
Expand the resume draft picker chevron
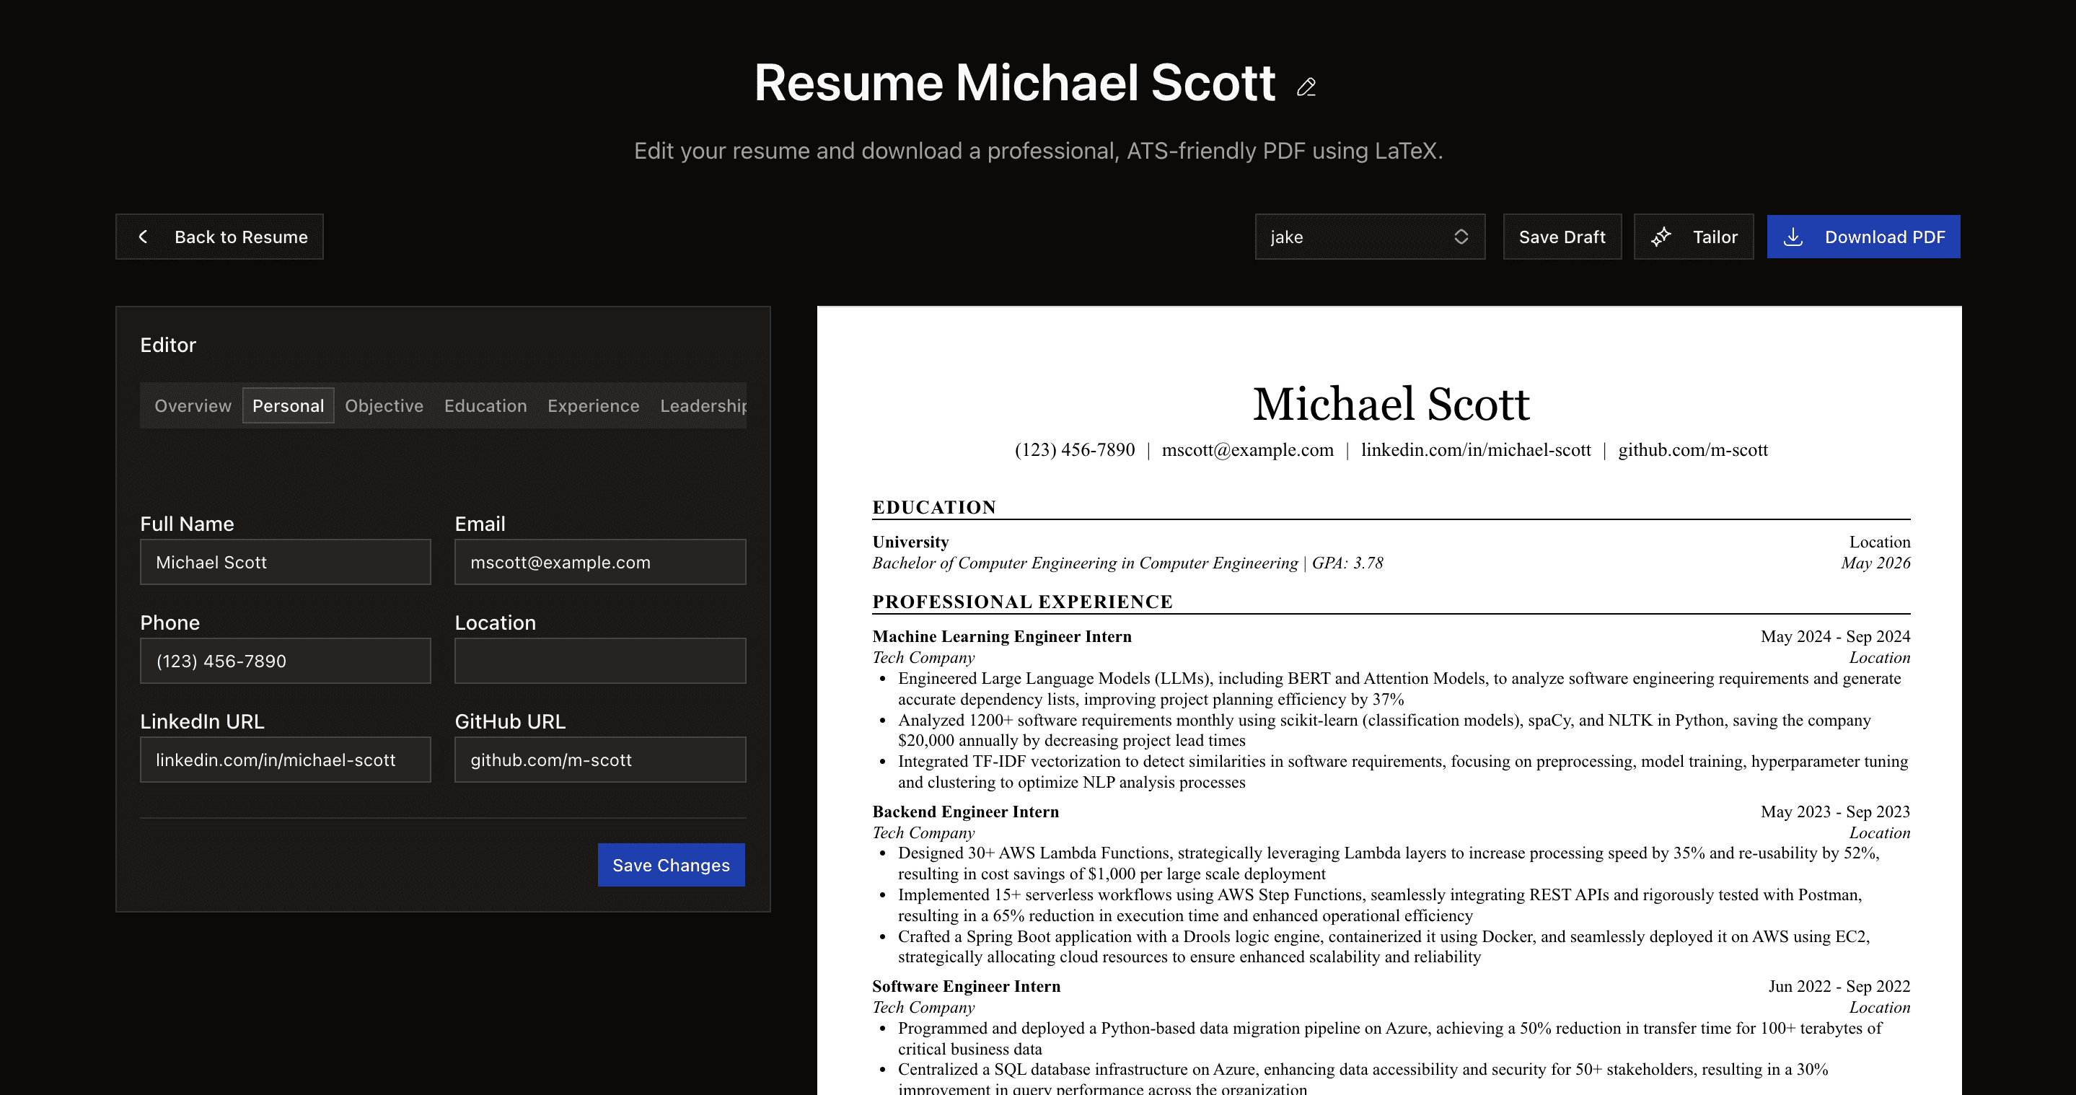click(x=1462, y=236)
